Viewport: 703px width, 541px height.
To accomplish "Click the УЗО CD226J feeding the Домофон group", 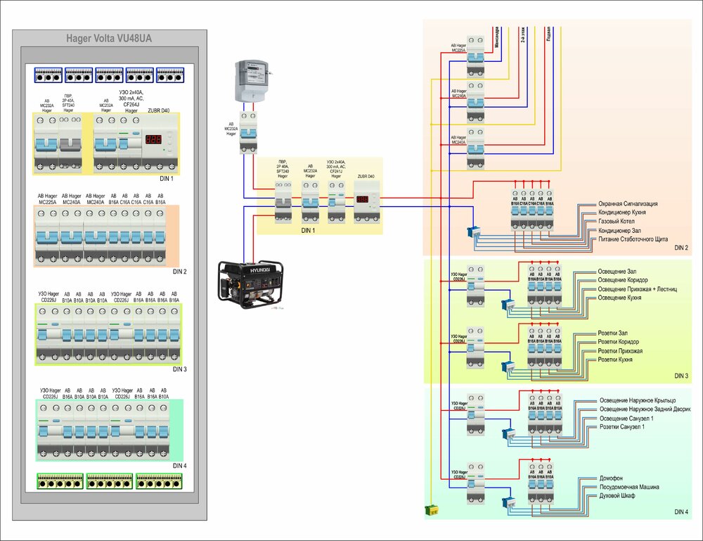I will pyautogui.click(x=475, y=483).
